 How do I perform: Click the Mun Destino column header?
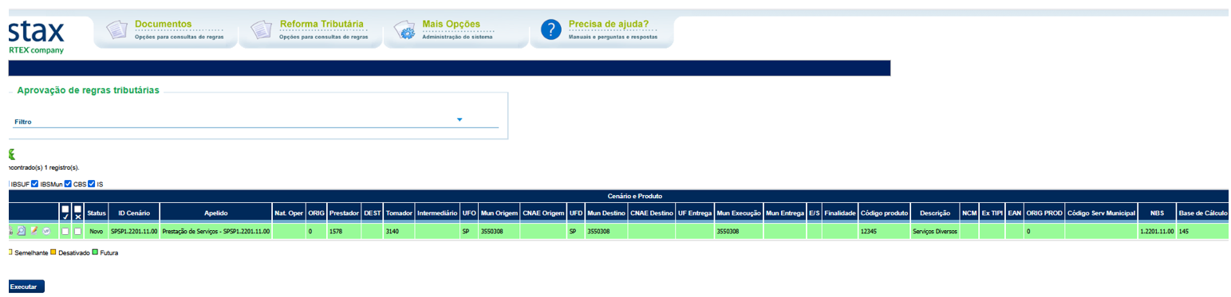tap(606, 213)
